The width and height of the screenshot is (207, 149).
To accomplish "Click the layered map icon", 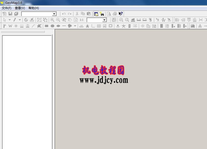I will (x=114, y=20).
